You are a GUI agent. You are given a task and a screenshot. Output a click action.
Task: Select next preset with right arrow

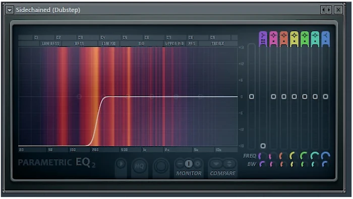coord(329,10)
